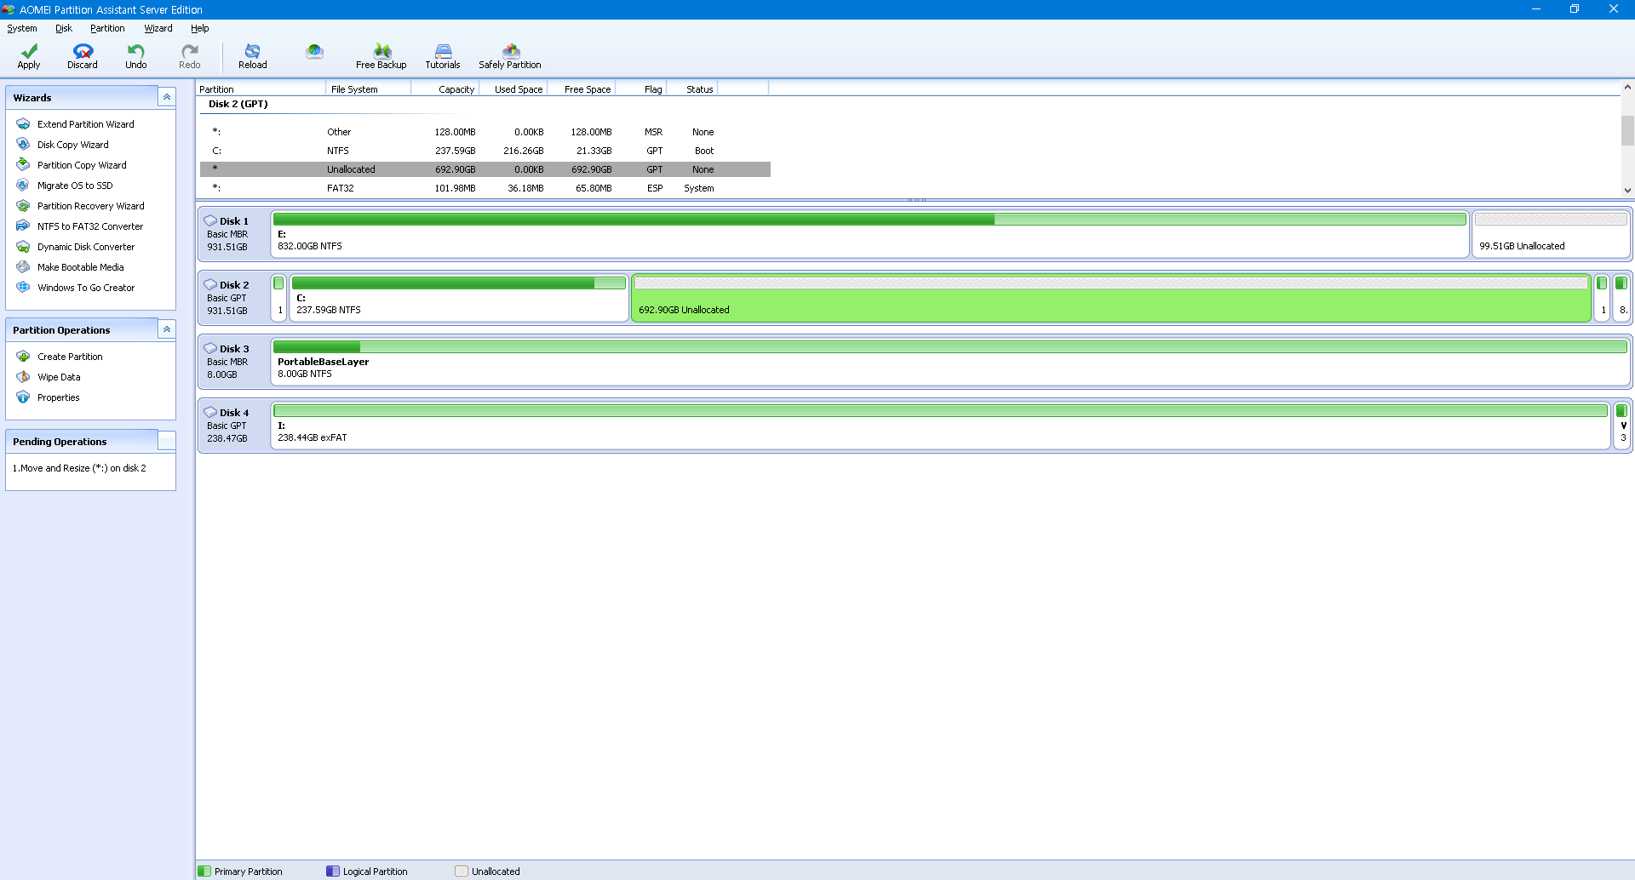Launch Migrate OS to SSD

coord(75,186)
